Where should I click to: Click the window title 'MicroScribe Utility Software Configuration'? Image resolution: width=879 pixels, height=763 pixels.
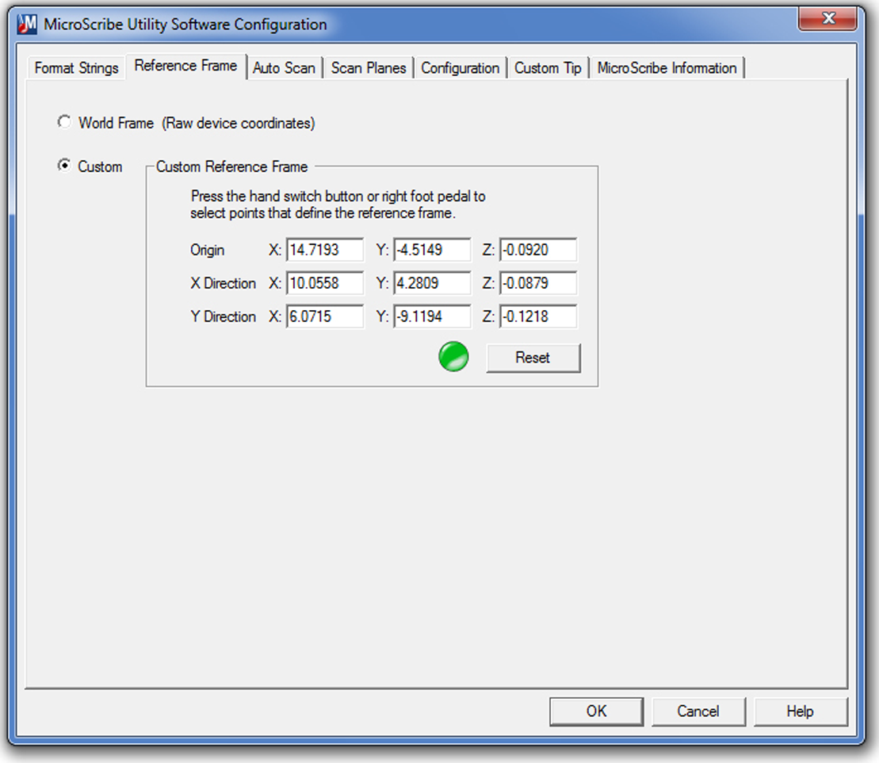(x=185, y=24)
